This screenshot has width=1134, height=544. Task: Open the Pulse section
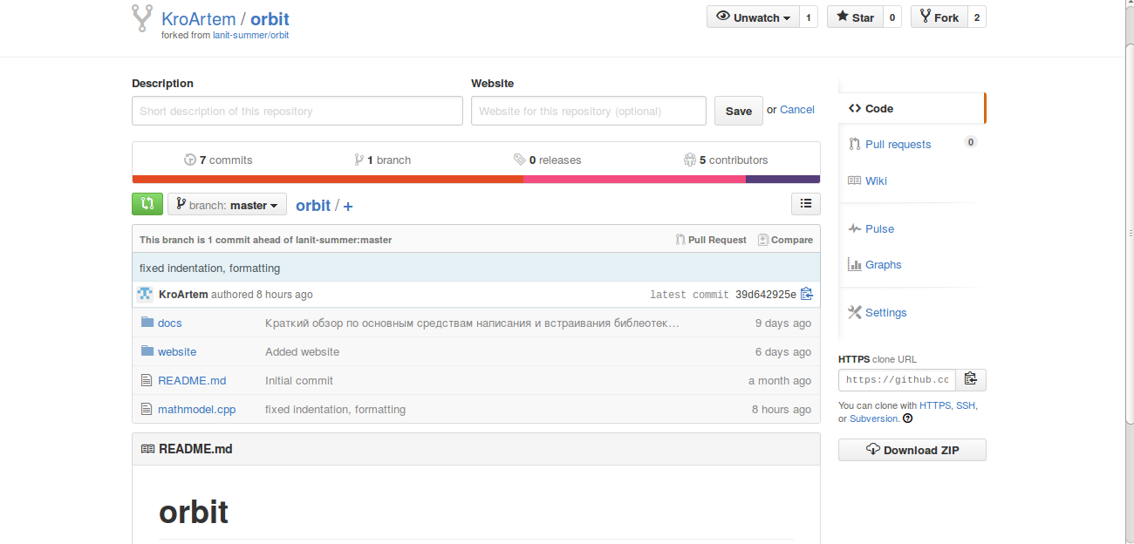(879, 228)
